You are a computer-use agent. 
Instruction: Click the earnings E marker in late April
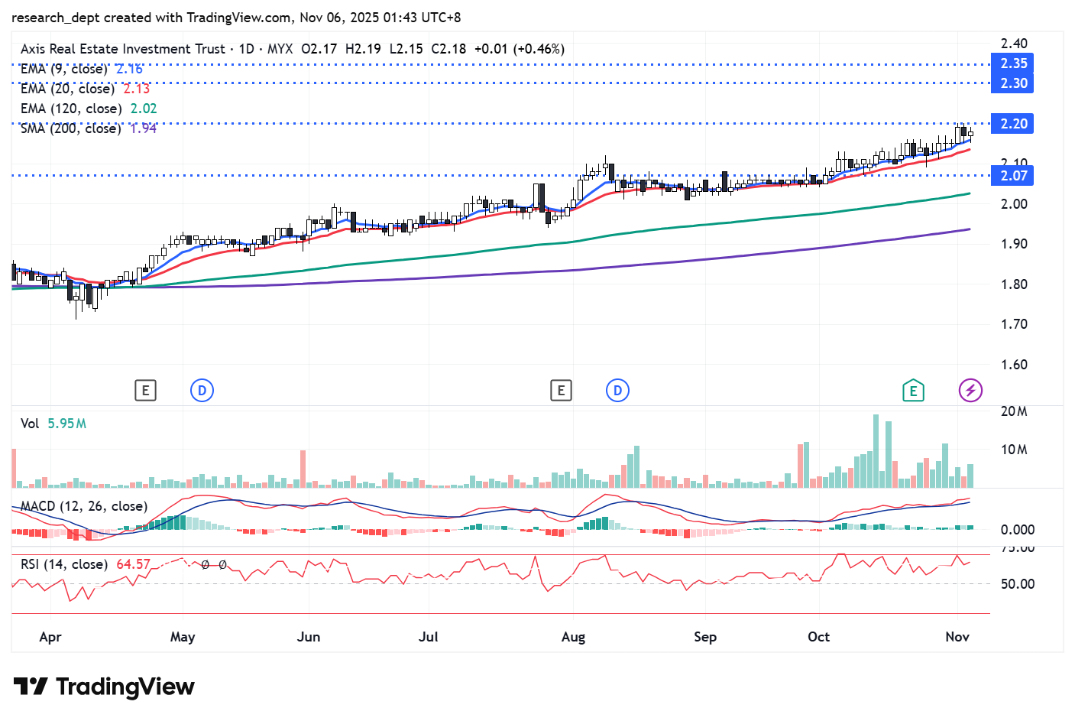click(x=145, y=391)
